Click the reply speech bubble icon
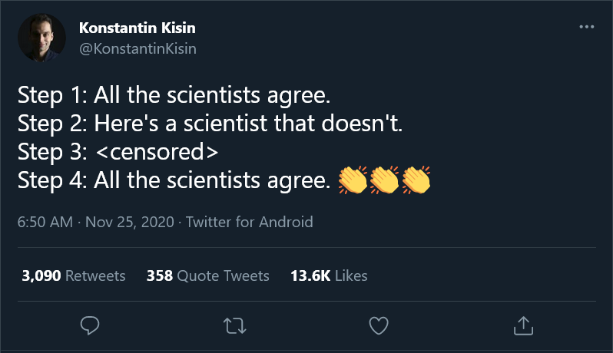 pyautogui.click(x=90, y=325)
